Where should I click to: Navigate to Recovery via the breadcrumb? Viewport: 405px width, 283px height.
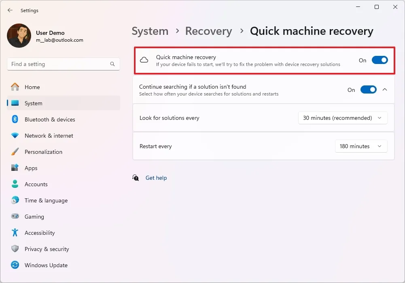tap(208, 31)
